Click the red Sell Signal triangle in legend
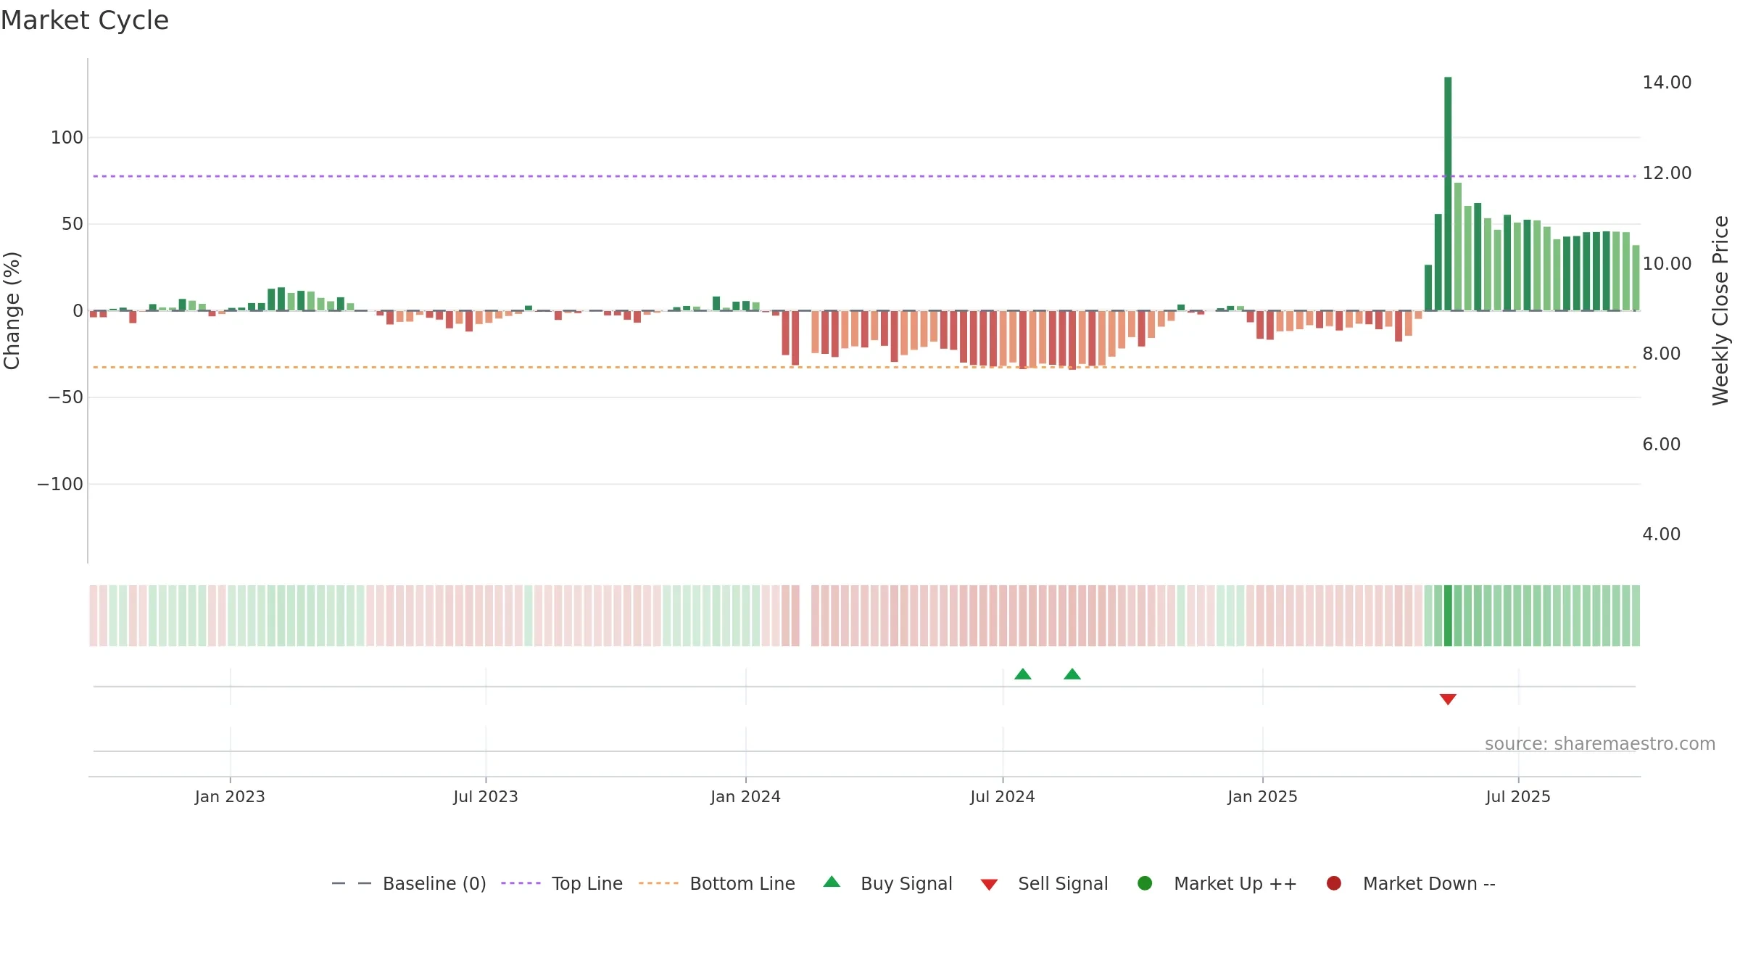This screenshot has height=979, width=1740. [x=989, y=885]
